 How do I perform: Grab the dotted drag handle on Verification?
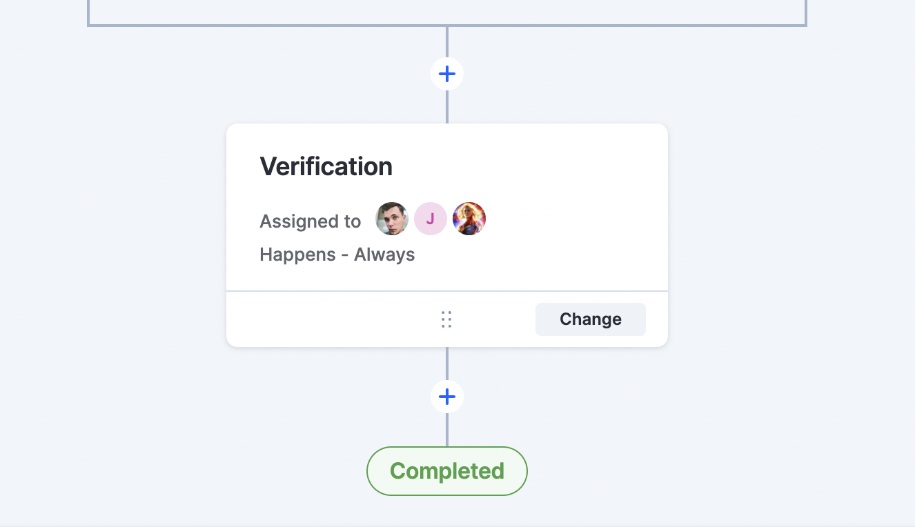point(446,319)
